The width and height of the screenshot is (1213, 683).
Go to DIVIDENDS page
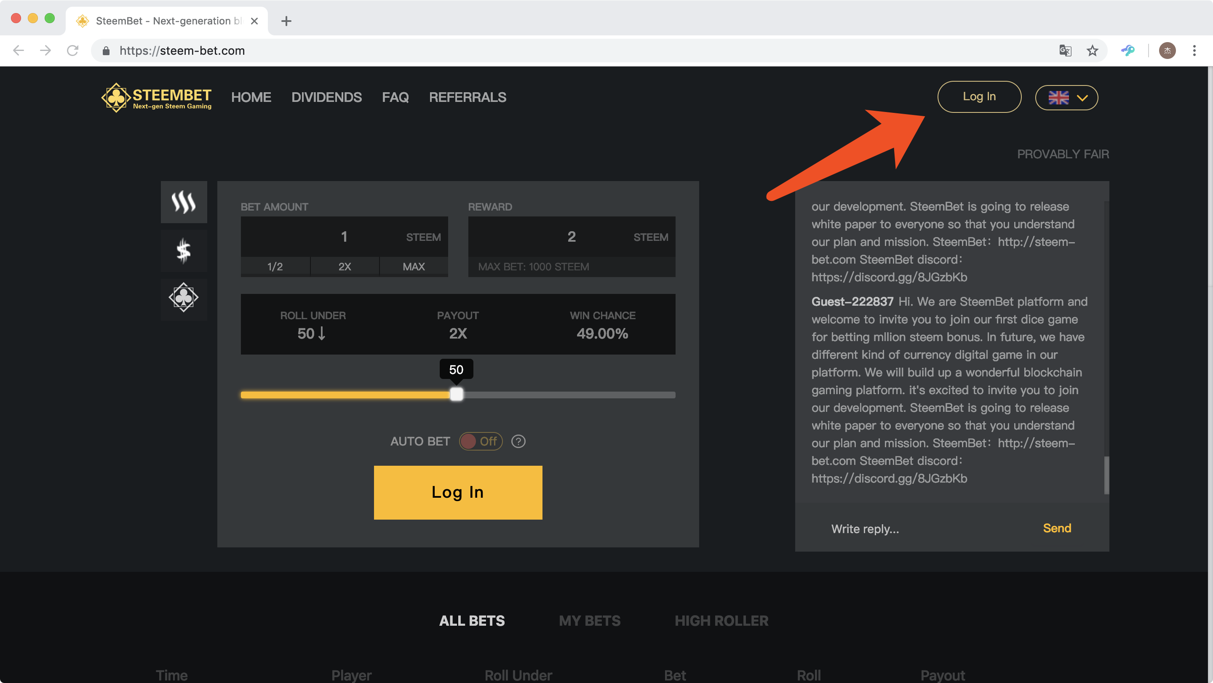click(326, 97)
